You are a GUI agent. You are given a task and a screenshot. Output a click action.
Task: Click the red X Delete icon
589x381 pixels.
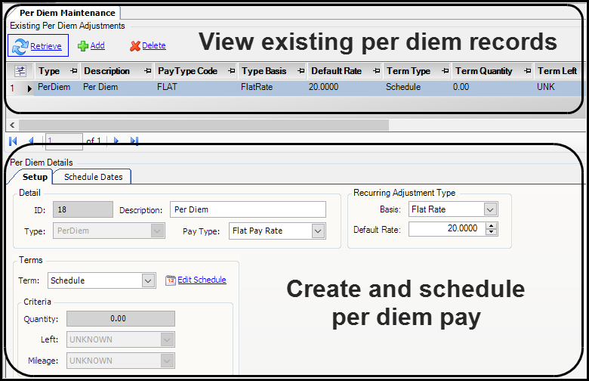tap(135, 46)
